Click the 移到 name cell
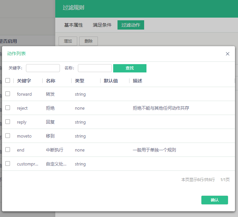Image resolution: width=238 pixels, height=217 pixels. pos(50,136)
